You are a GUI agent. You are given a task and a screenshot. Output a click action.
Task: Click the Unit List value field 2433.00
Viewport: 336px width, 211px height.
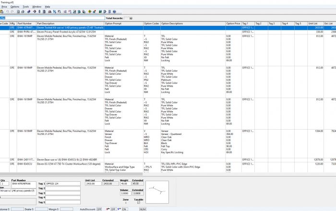[x=93, y=184]
